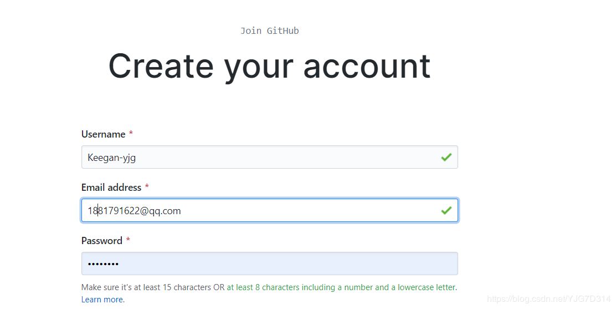
Task: Click the Password field label
Action: click(x=102, y=241)
